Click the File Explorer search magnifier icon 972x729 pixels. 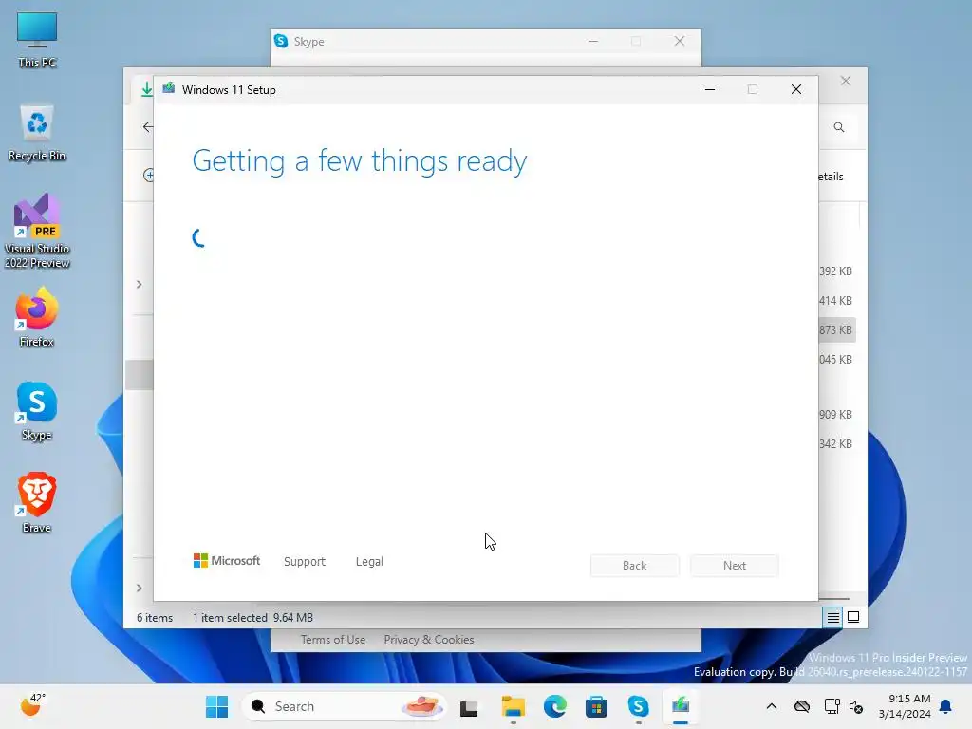coord(839,127)
